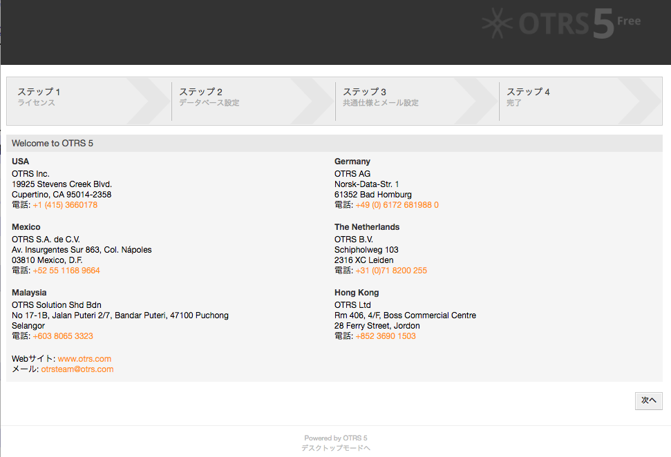Click the OTRS B.V. company name
The height and width of the screenshot is (457, 671).
point(354,240)
